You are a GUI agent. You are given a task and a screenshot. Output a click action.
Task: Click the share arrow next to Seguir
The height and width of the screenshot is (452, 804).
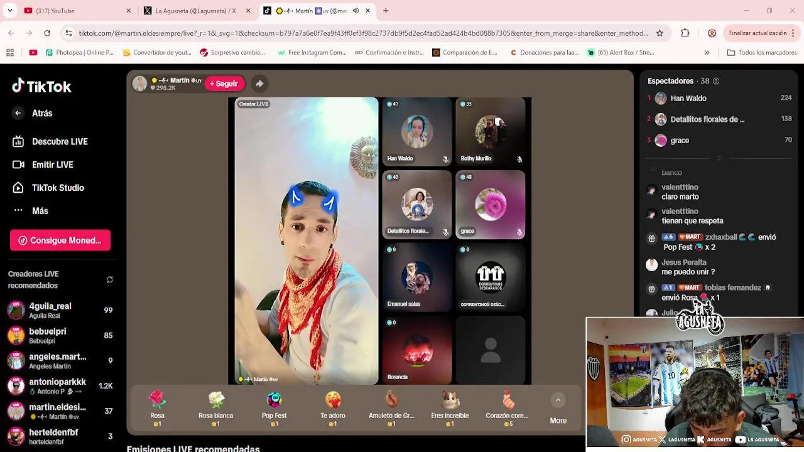click(259, 83)
